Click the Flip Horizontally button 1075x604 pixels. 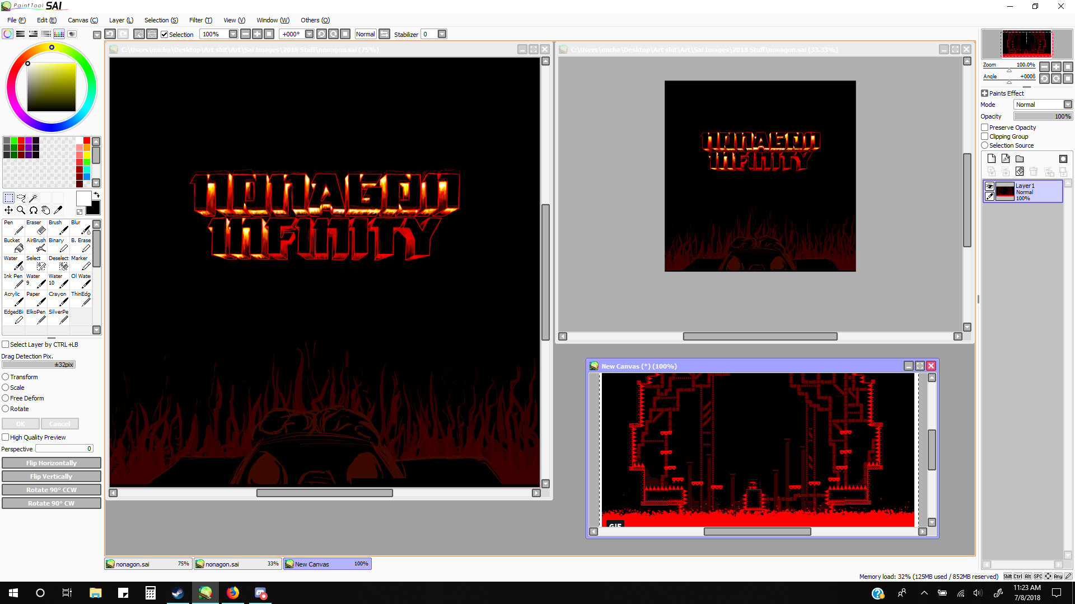[52, 463]
